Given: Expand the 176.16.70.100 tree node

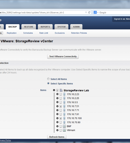Looking at the screenshot, I should tap(57, 118).
